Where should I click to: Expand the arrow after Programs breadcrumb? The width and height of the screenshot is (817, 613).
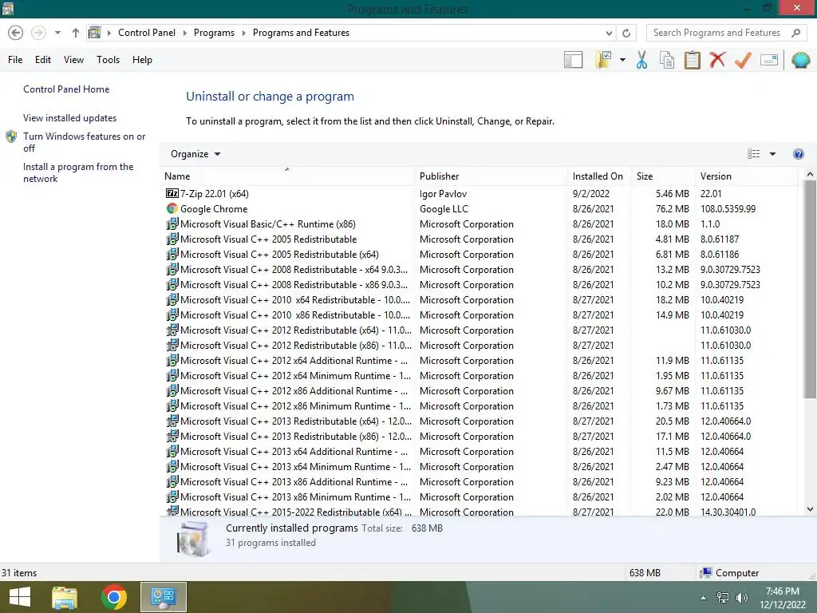[243, 33]
